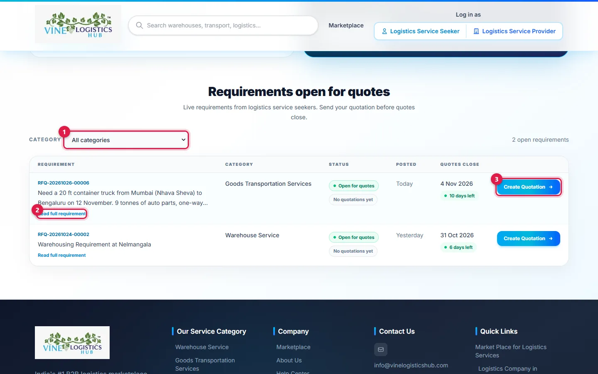Click the Vine Logistics Hub header logo
Viewport: 598px width, 374px height.
click(x=78, y=25)
